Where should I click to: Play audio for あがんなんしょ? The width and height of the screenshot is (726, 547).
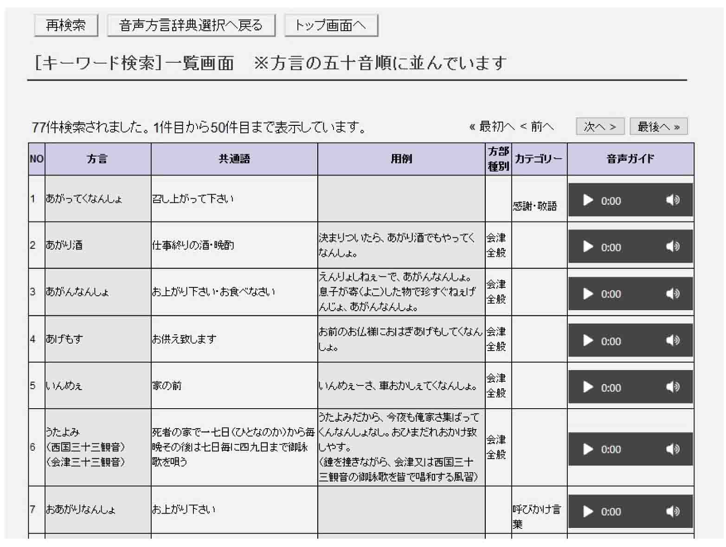click(x=588, y=293)
